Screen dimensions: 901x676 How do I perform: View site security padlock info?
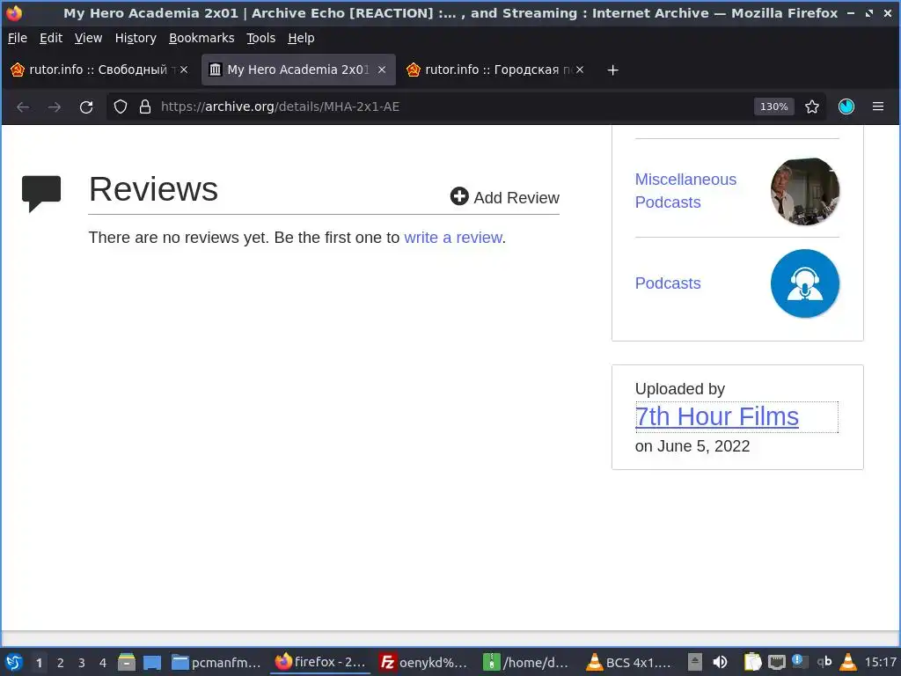point(145,107)
